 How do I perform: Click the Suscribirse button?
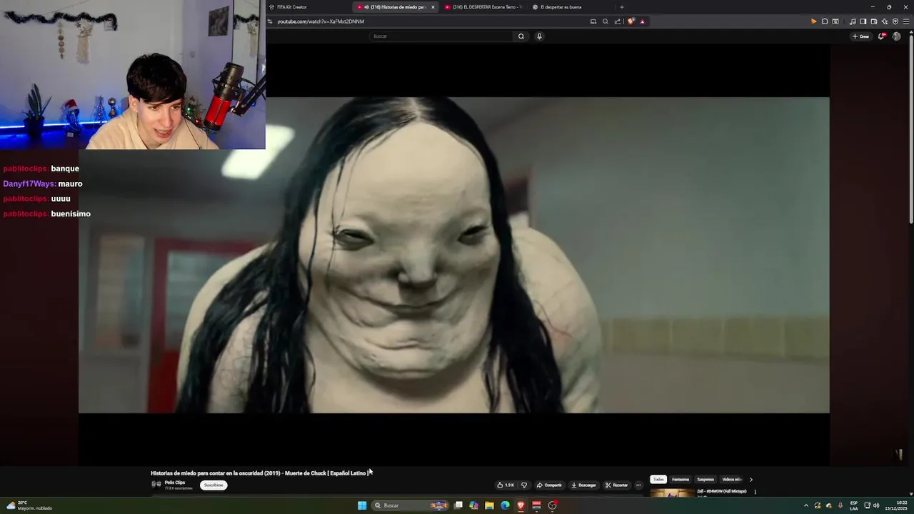(214, 485)
